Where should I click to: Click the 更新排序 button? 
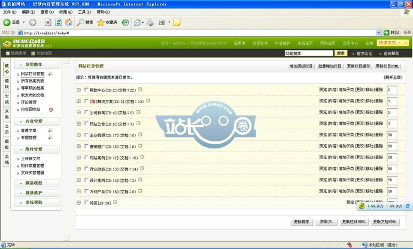pyautogui.click(x=302, y=222)
